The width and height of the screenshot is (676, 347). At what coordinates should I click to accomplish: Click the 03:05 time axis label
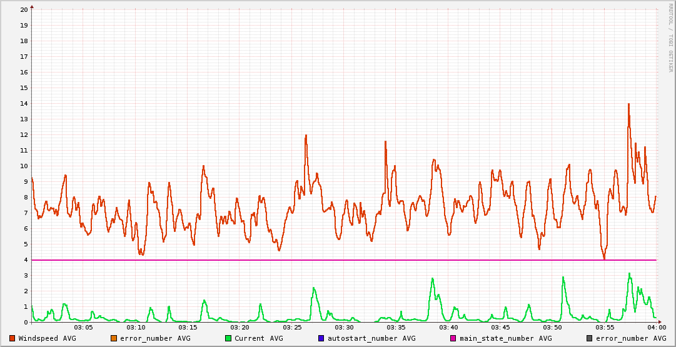tap(84, 328)
